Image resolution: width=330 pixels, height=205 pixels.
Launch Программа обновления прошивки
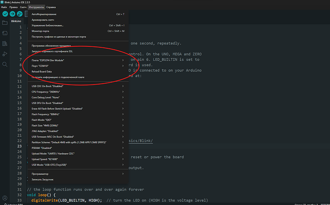(78, 45)
